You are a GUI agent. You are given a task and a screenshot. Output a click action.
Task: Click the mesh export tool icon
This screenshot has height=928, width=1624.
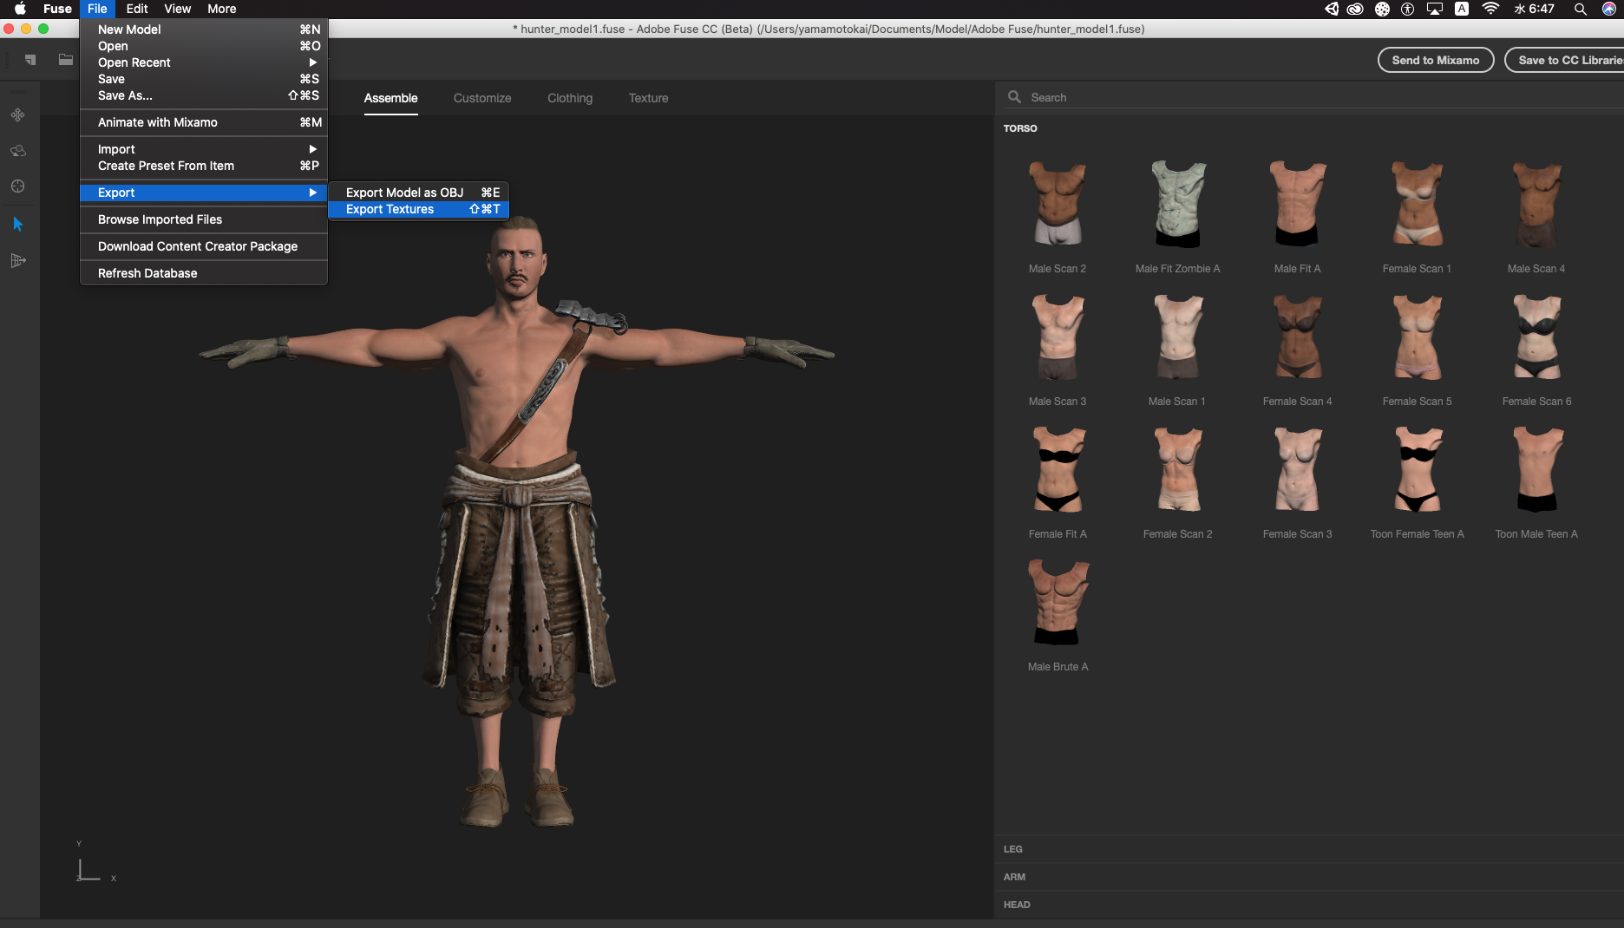pyautogui.click(x=17, y=260)
